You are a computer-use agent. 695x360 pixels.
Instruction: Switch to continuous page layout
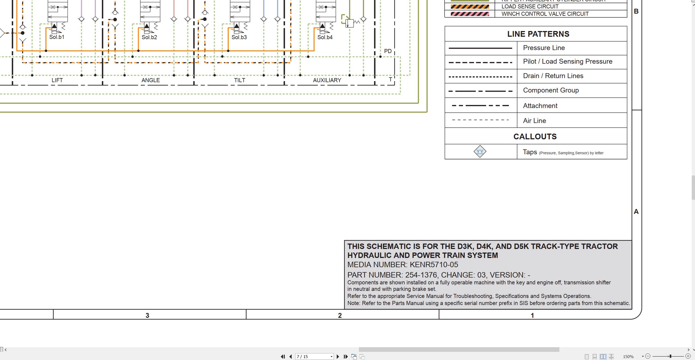click(x=595, y=356)
